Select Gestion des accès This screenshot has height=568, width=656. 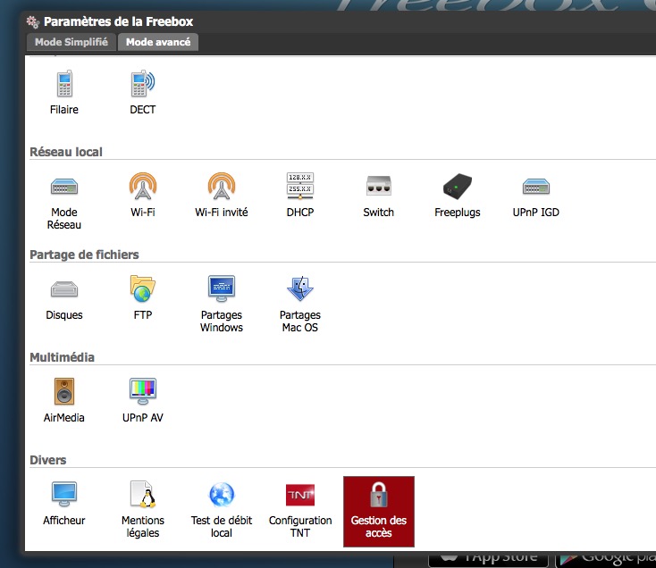click(379, 511)
